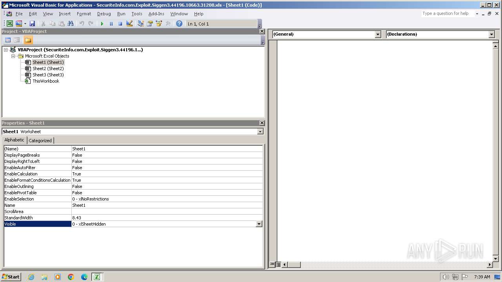Click View Code icon in Project pane
This screenshot has height=282, width=502.
tap(7, 40)
